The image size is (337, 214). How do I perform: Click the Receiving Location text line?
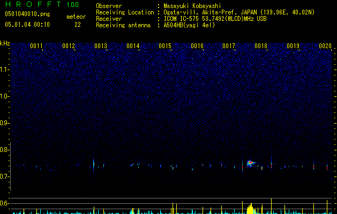point(205,12)
